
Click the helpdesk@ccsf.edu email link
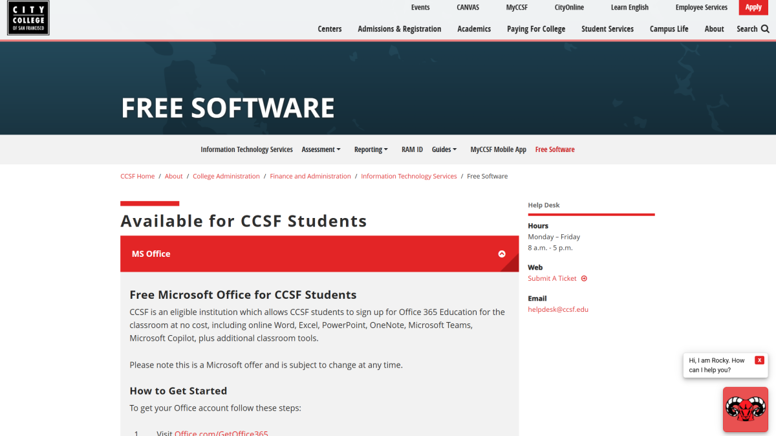tap(558, 309)
